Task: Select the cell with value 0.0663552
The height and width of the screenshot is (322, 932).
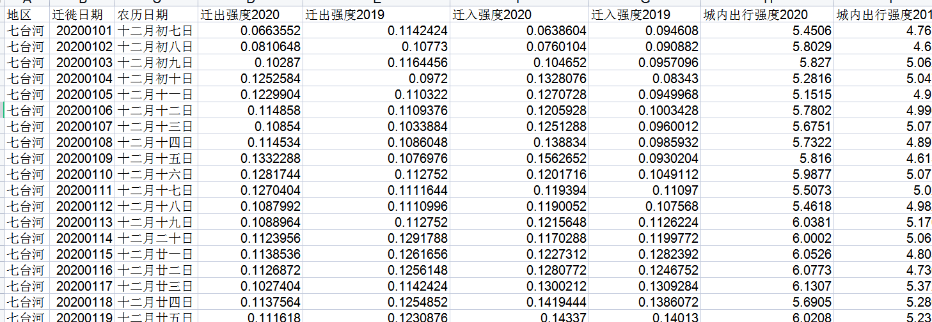Action: 250,31
